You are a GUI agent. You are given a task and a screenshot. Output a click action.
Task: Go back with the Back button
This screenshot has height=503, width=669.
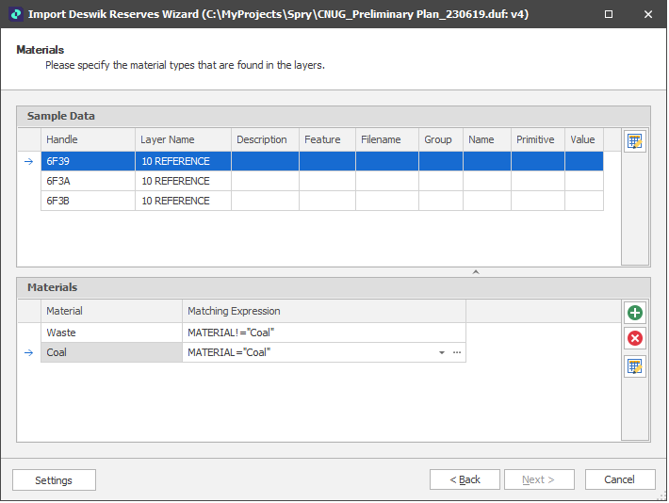pyautogui.click(x=465, y=480)
